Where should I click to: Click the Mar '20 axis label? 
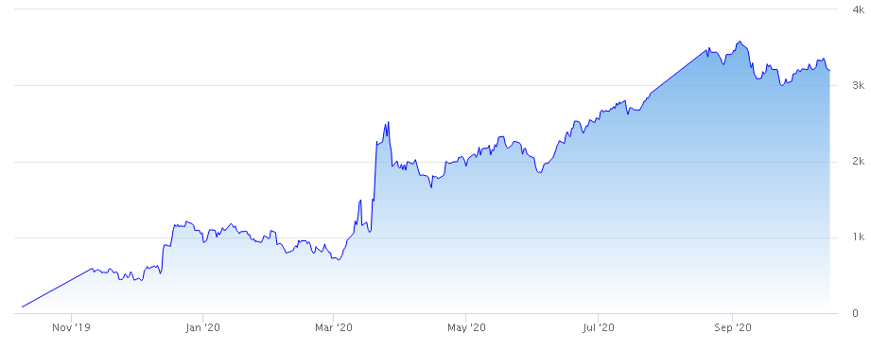333,327
